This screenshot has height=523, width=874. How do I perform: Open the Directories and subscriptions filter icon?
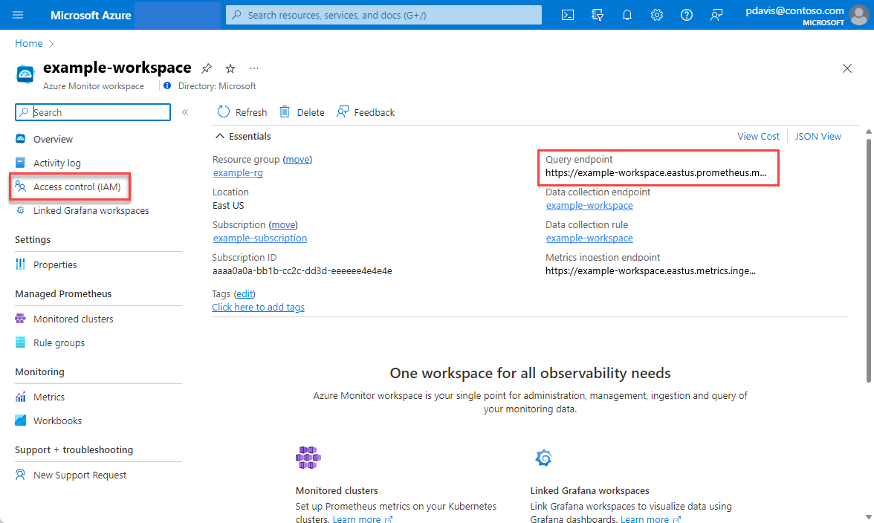point(598,15)
